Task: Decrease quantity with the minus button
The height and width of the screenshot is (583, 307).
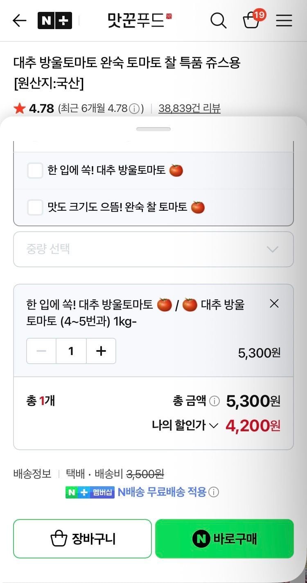Action: (x=41, y=351)
